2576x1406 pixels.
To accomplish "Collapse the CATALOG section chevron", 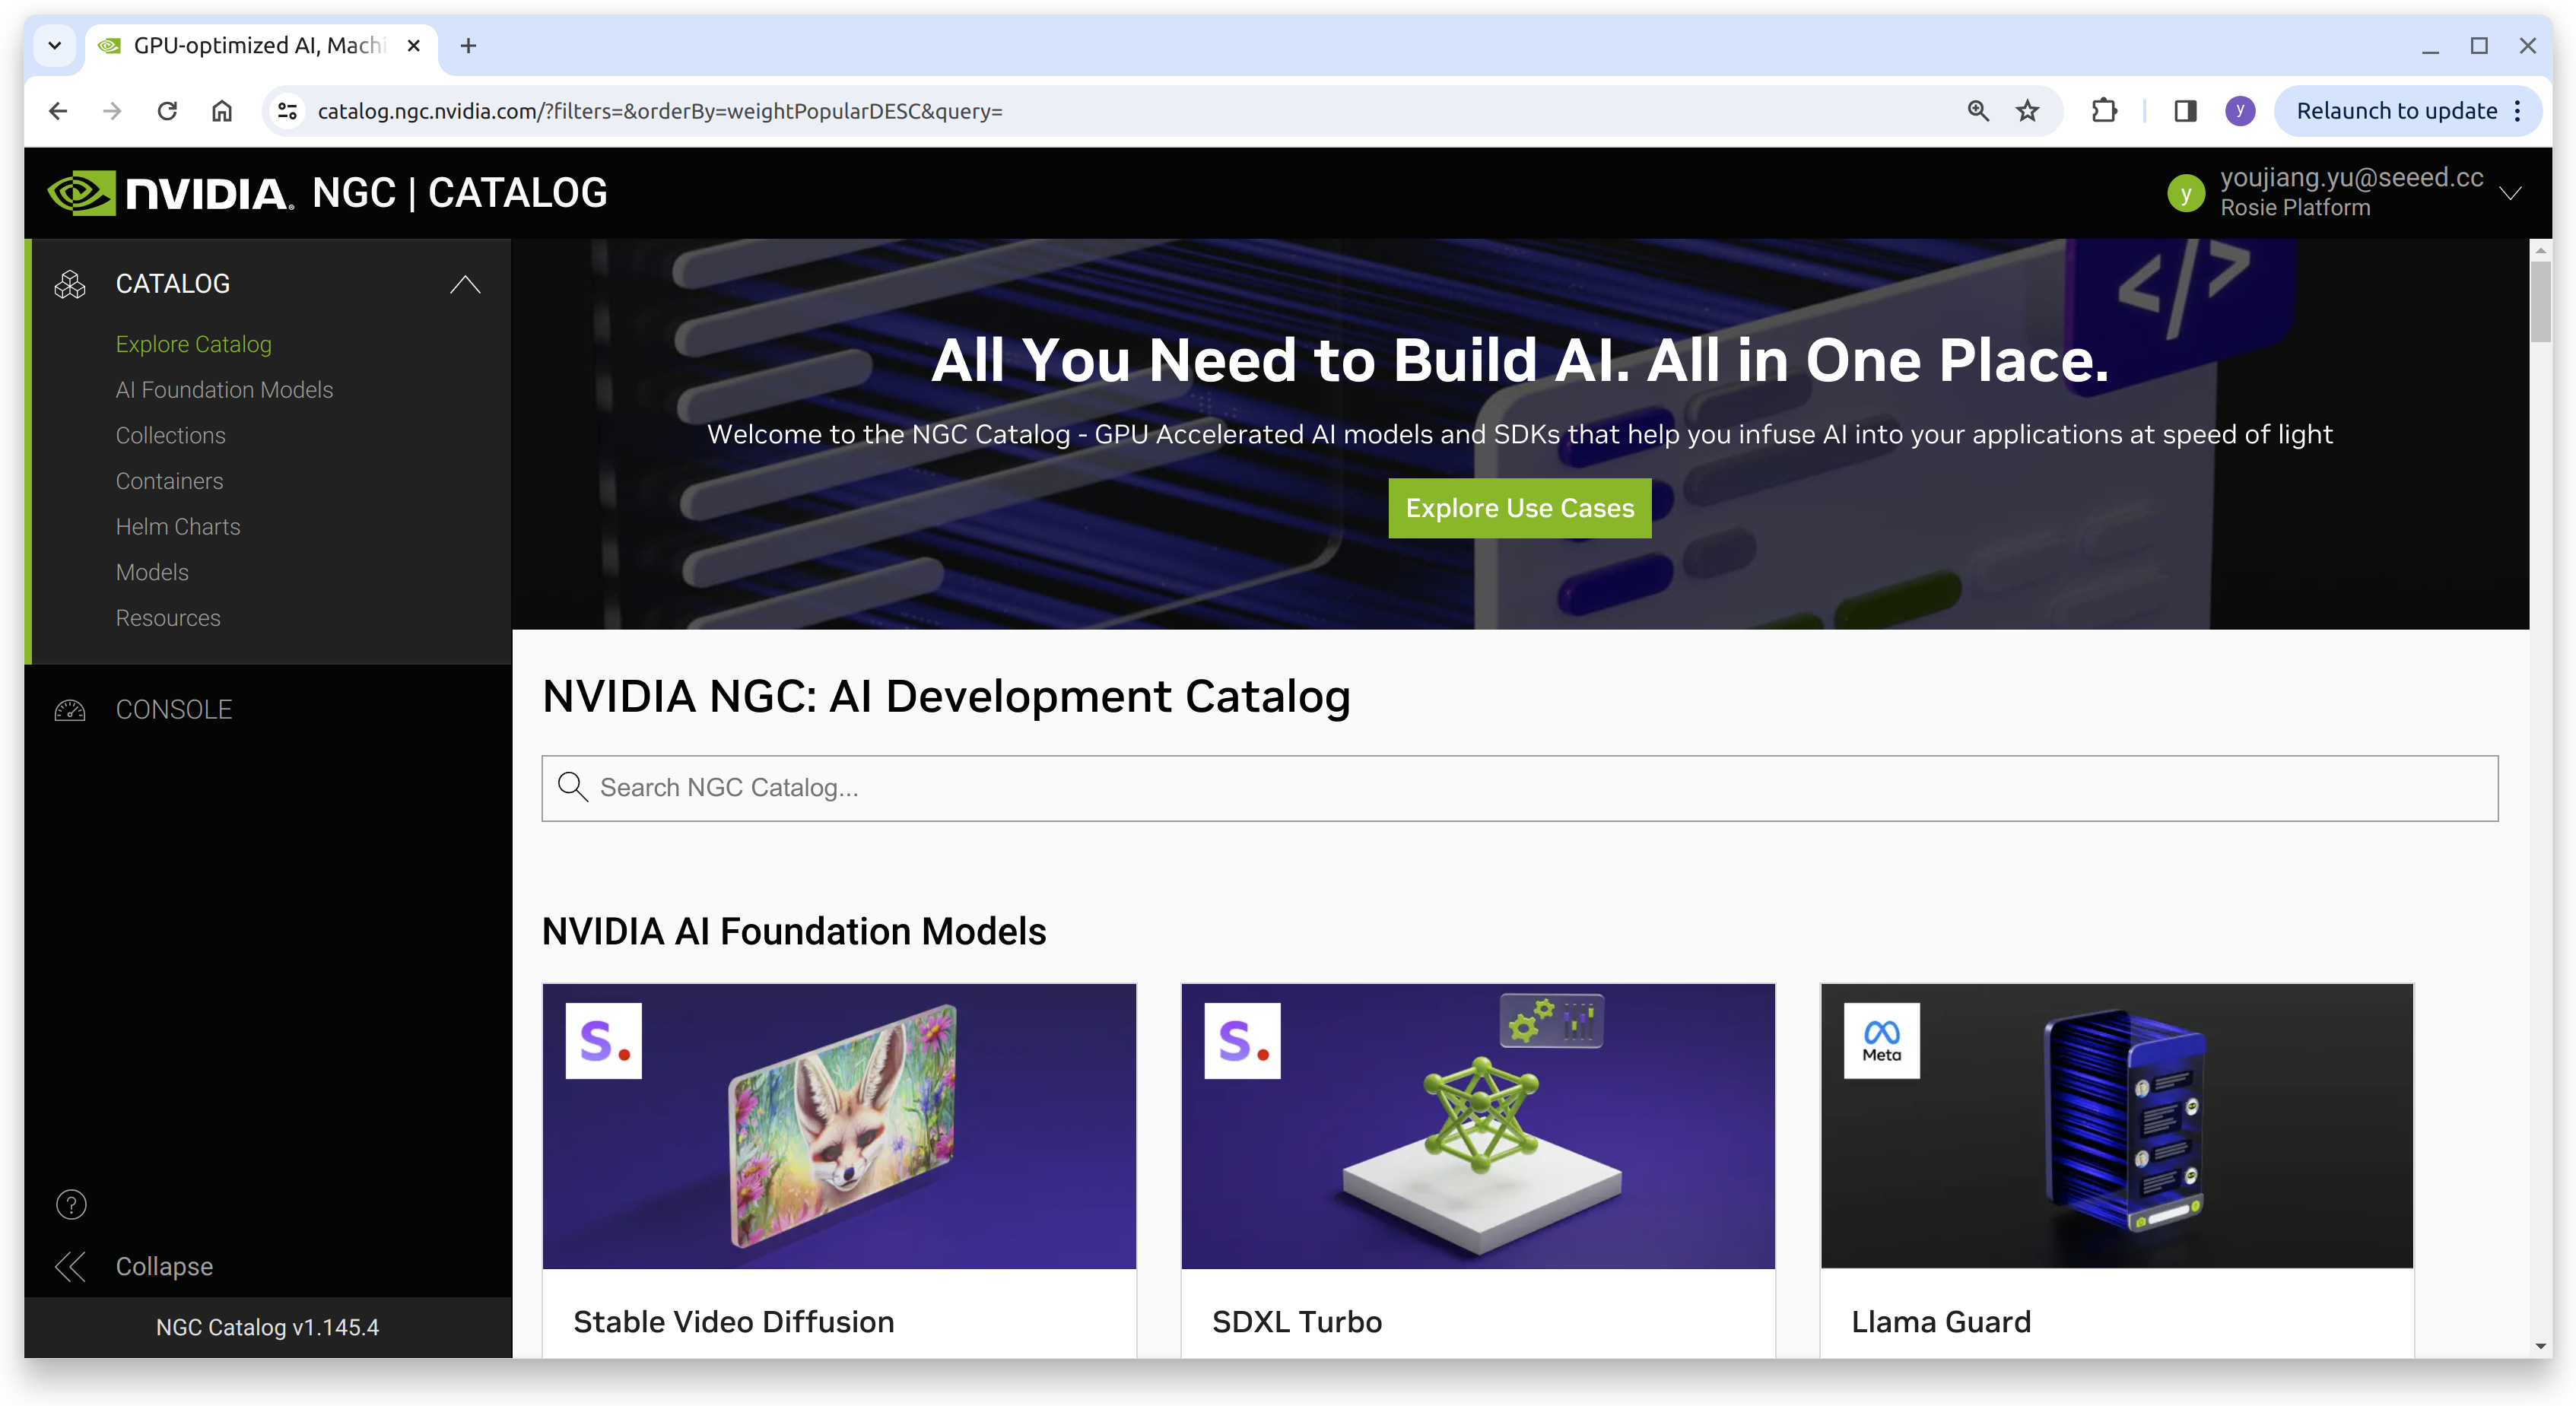I will tap(465, 285).
